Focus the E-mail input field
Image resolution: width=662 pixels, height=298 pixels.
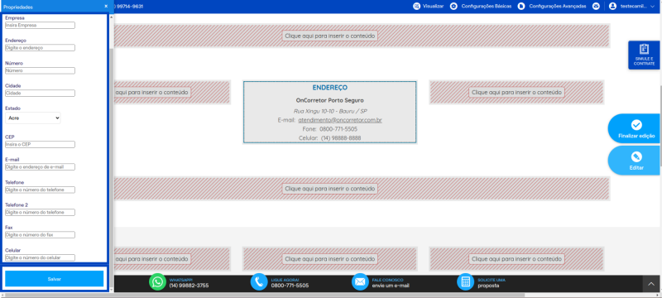[40, 166]
